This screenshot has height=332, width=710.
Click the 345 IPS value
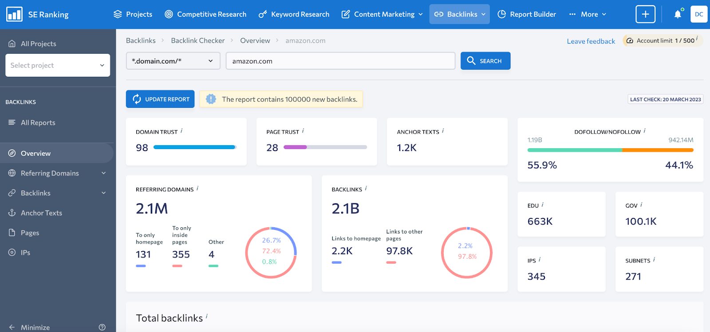[x=536, y=276]
